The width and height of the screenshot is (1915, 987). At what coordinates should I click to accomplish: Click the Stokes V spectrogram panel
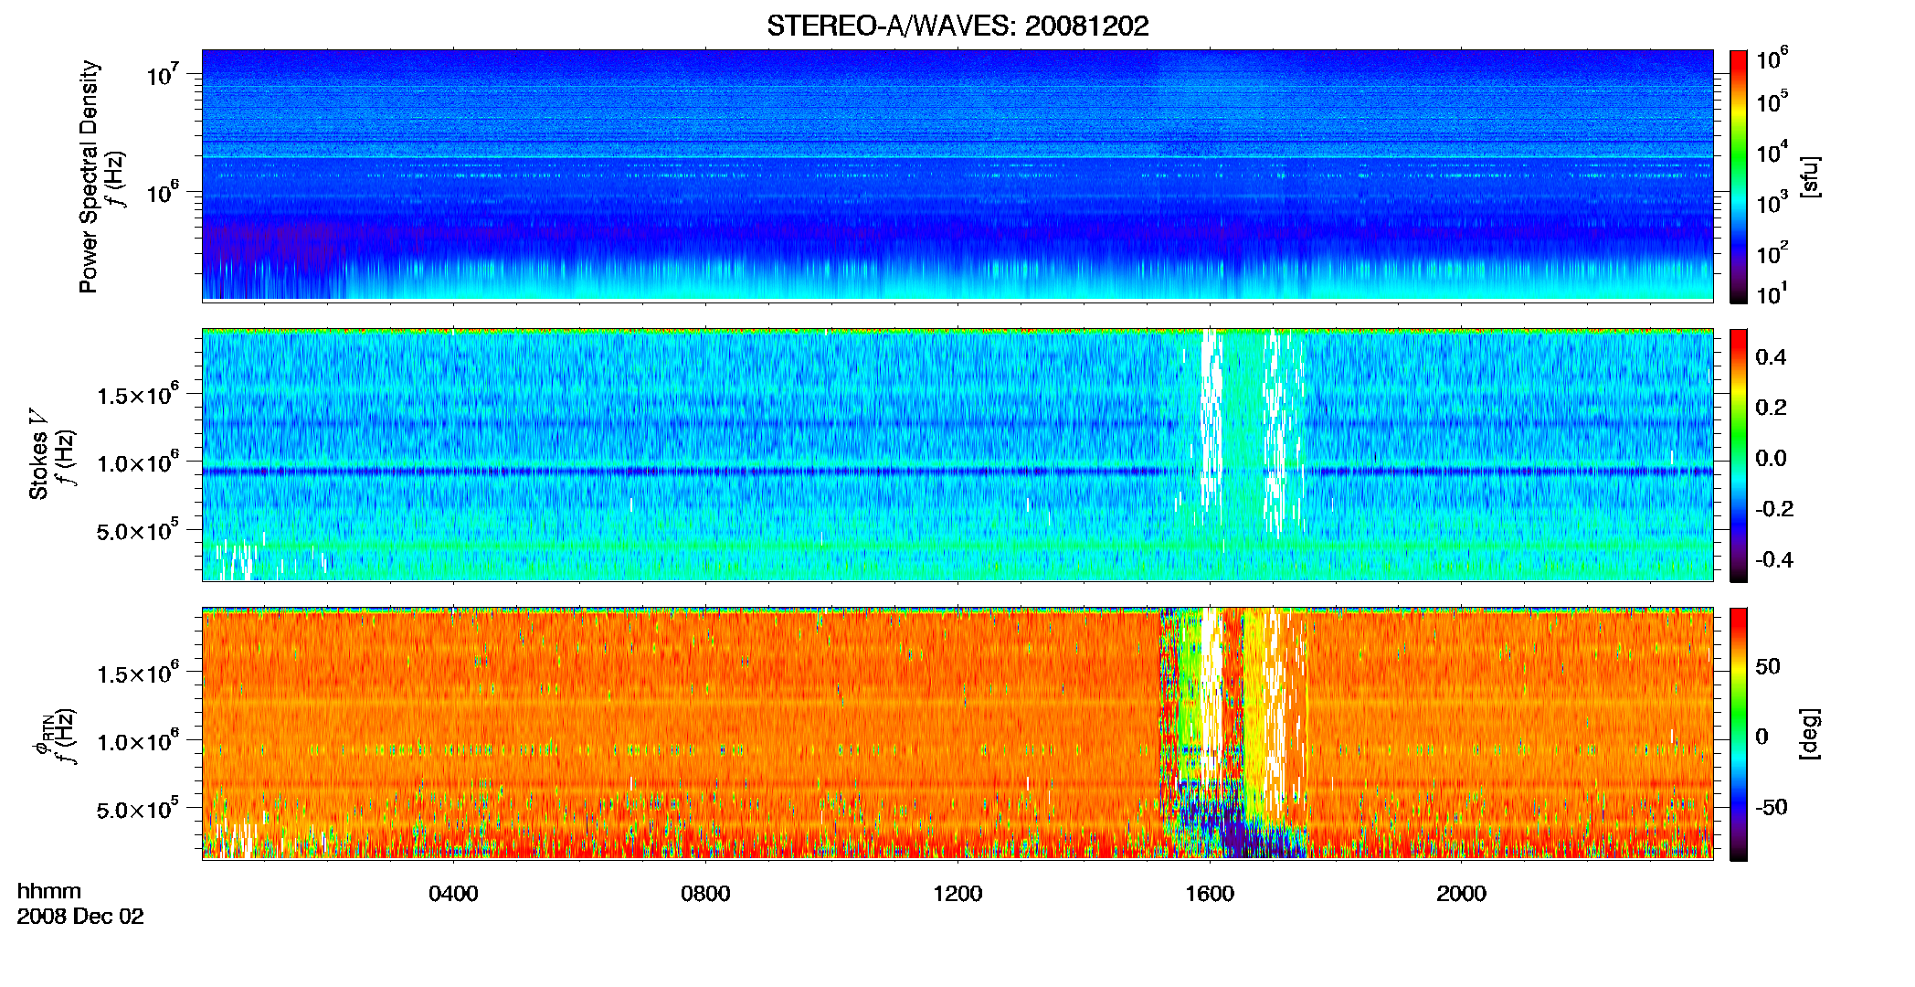957,455
